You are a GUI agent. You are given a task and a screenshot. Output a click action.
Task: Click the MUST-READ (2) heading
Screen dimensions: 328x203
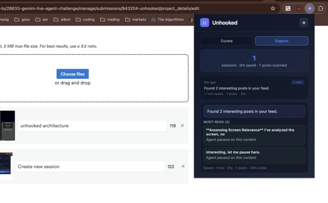tap(216, 122)
